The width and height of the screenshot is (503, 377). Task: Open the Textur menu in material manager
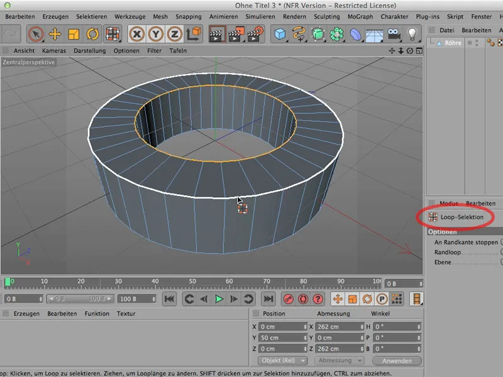126,314
